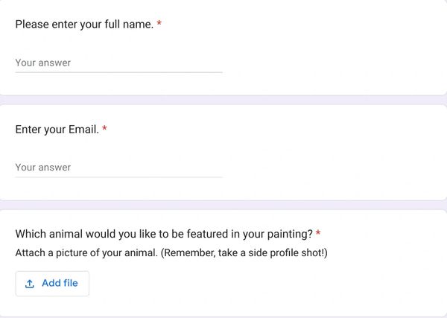The width and height of the screenshot is (447, 318).
Task: Click the 'Please enter your full name.' question label
Action: [84, 24]
